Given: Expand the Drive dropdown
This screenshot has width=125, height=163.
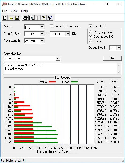Looking at the screenshot, I should pyautogui.click(x=42, y=27).
